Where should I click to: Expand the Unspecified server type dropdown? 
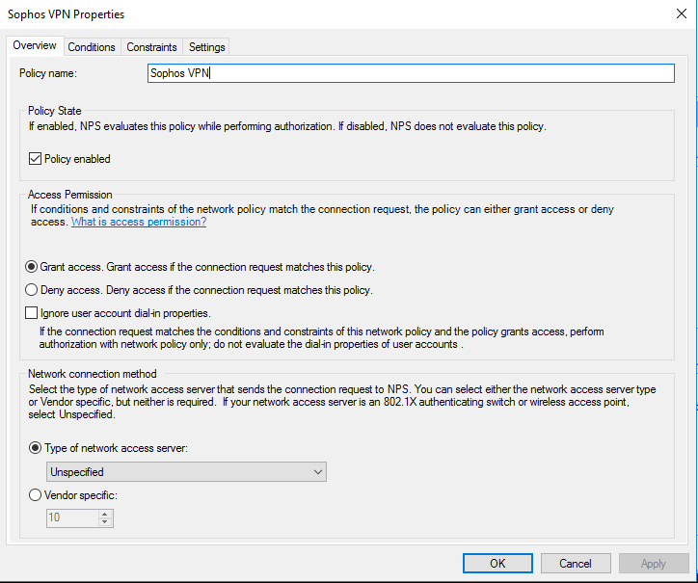pos(186,472)
